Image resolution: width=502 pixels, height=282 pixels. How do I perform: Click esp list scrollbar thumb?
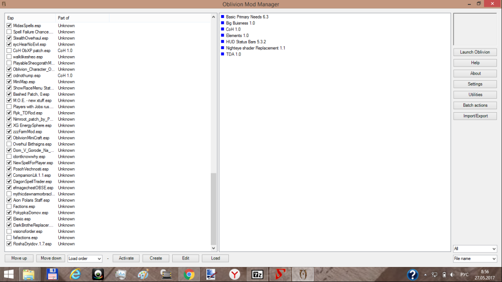tap(213, 209)
